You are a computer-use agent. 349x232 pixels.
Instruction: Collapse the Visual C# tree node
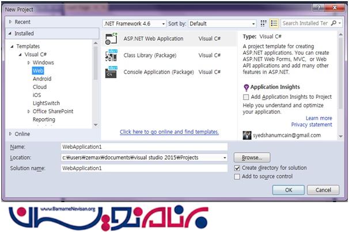click(20, 55)
